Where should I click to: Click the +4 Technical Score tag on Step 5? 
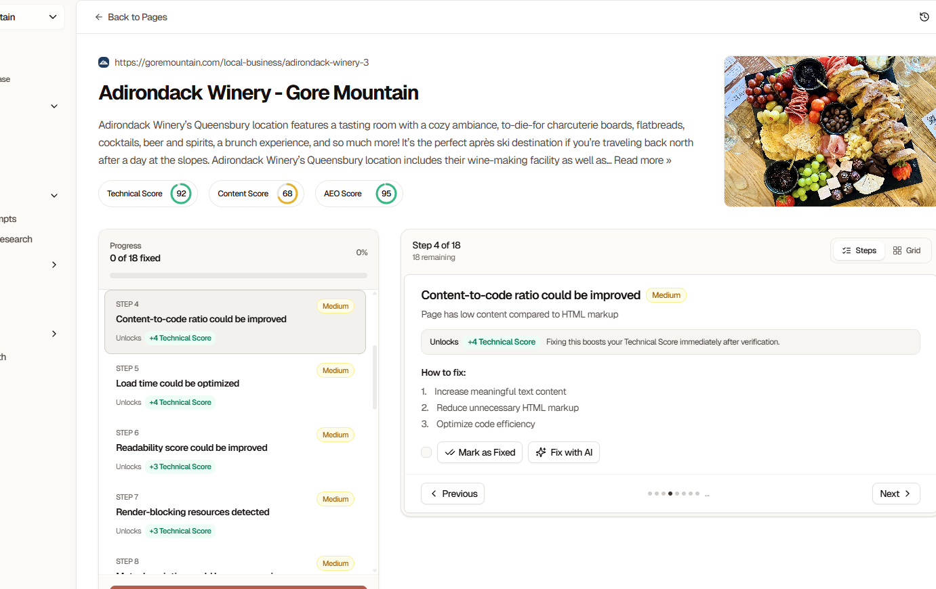180,402
